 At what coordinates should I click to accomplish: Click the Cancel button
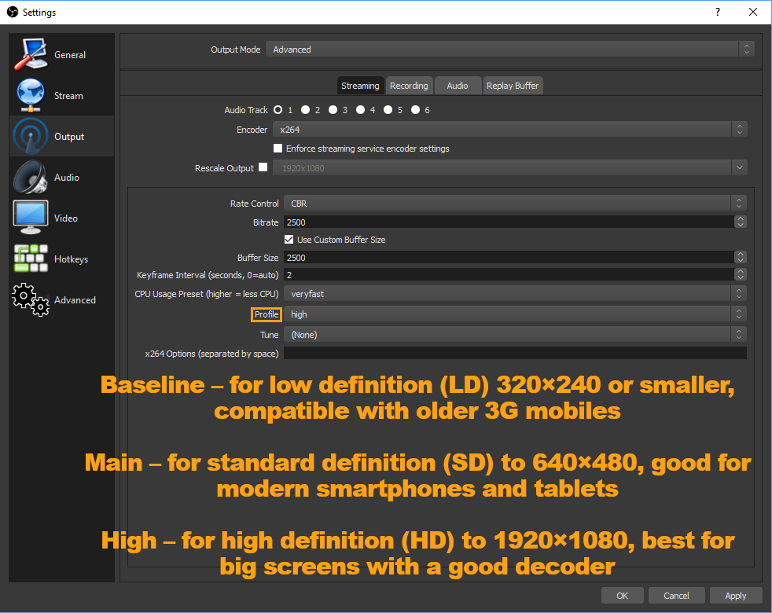coord(677,595)
